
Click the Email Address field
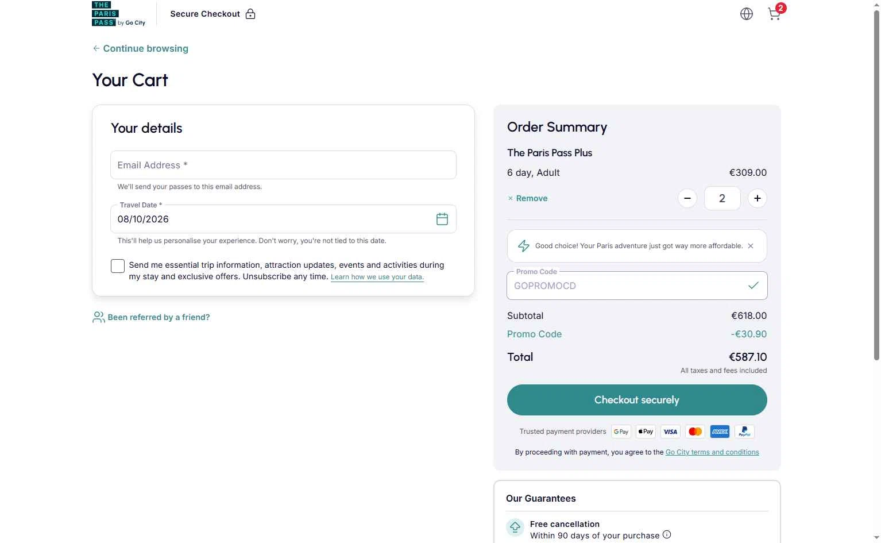click(x=283, y=165)
